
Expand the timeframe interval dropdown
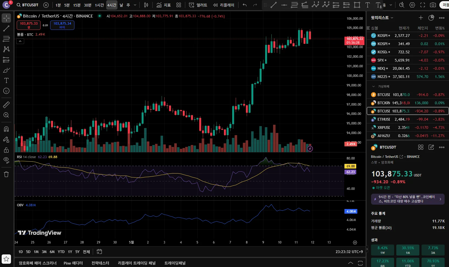pyautogui.click(x=135, y=5)
